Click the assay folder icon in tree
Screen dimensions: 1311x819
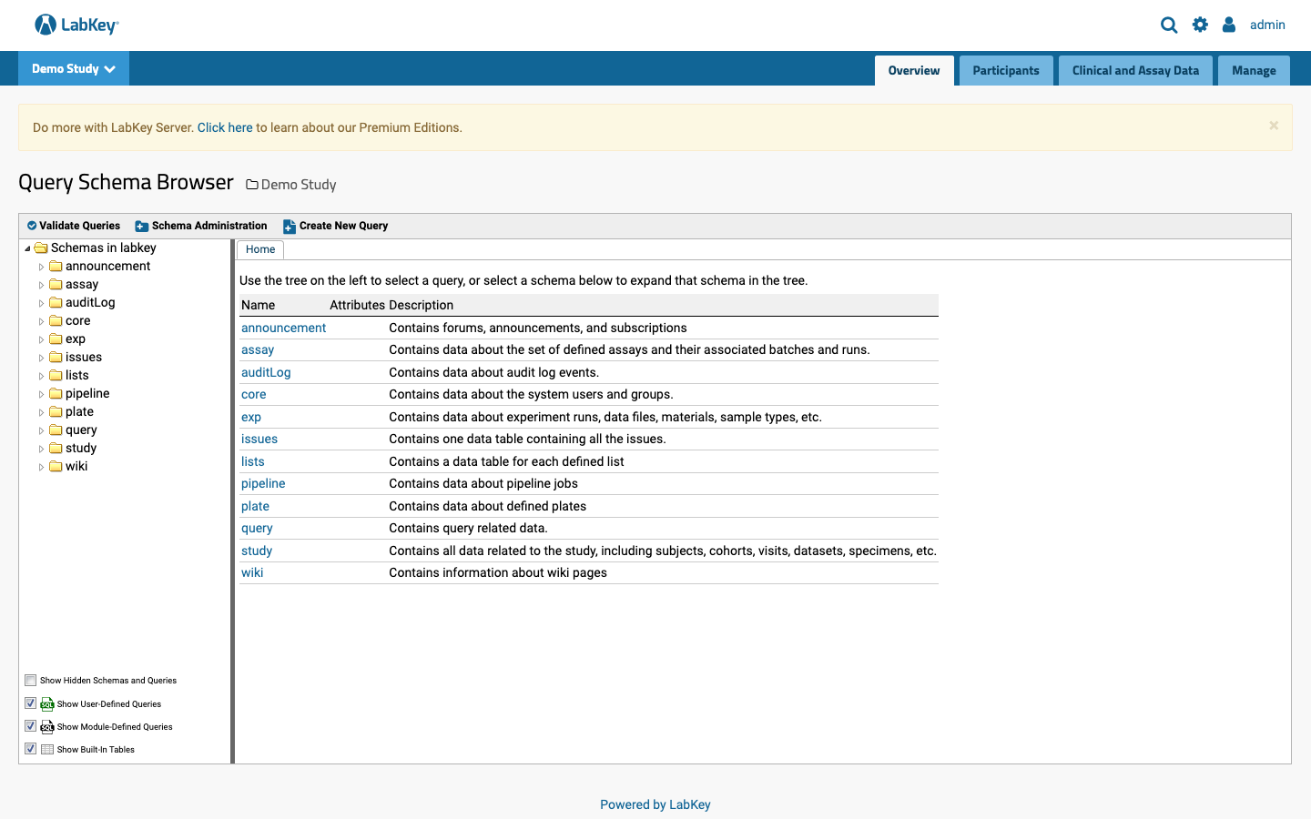(x=56, y=284)
